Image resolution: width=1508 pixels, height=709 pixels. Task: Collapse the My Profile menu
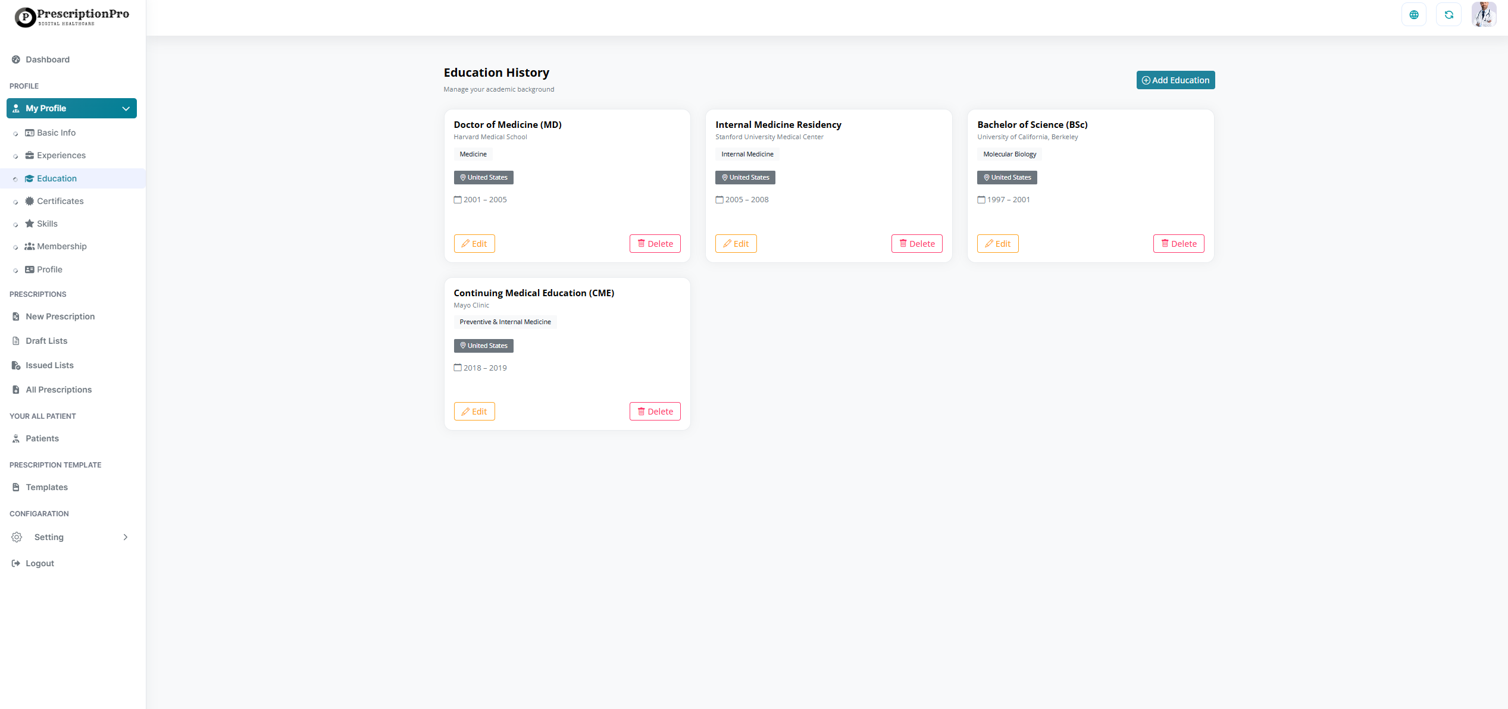click(126, 108)
